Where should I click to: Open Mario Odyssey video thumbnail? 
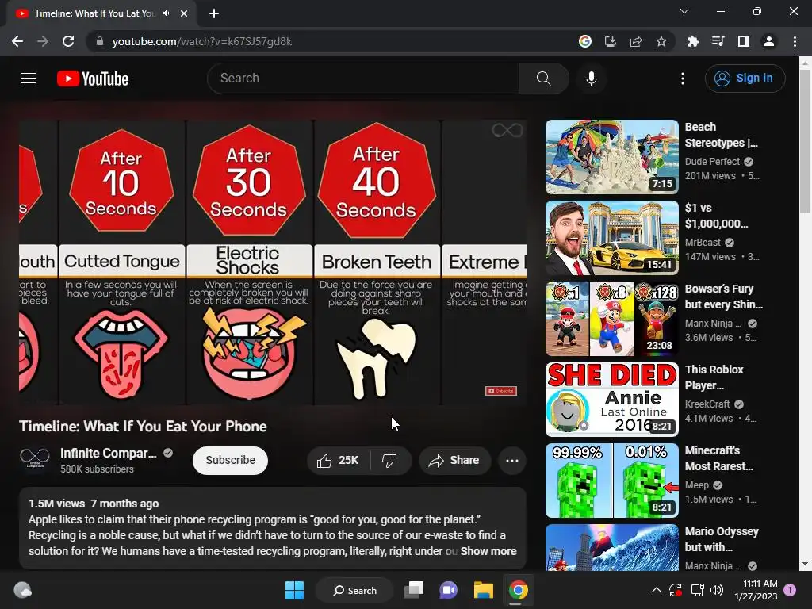pos(612,547)
